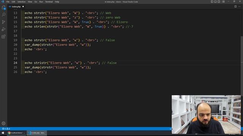Click 'echo' at start of line 26
This screenshot has width=243, height=136.
28,72
